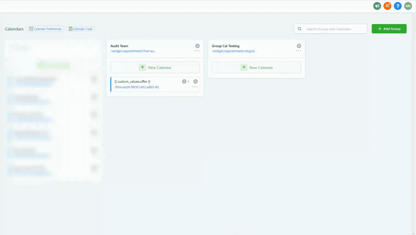Click the calendar icon on custom_values.offer row
This screenshot has height=235, width=416.
(195, 81)
